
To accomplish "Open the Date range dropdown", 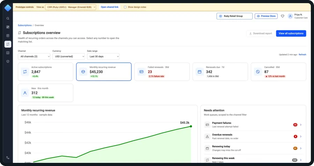I will 103,56.
